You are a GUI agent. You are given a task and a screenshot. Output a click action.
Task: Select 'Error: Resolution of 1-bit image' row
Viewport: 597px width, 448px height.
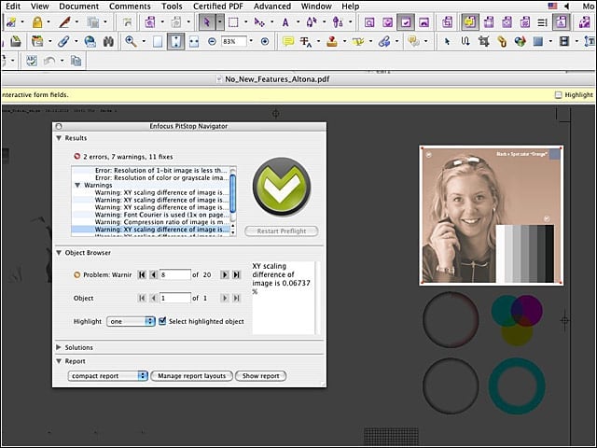[x=151, y=170]
